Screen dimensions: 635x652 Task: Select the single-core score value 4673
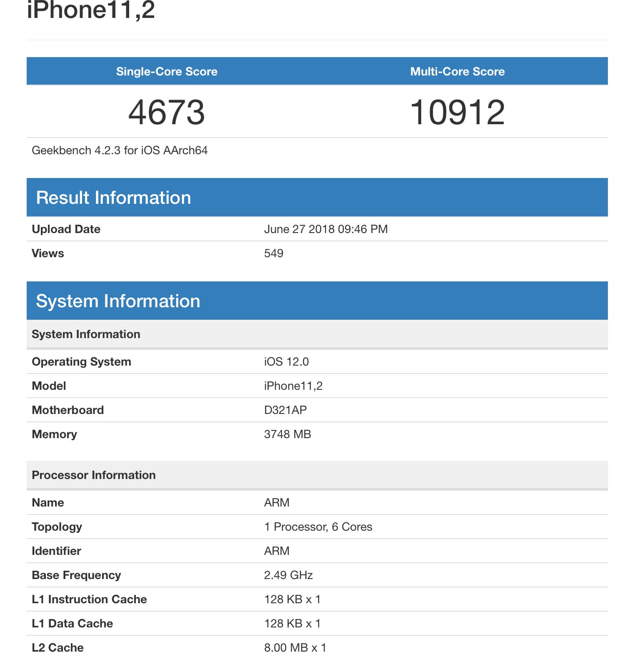(167, 112)
